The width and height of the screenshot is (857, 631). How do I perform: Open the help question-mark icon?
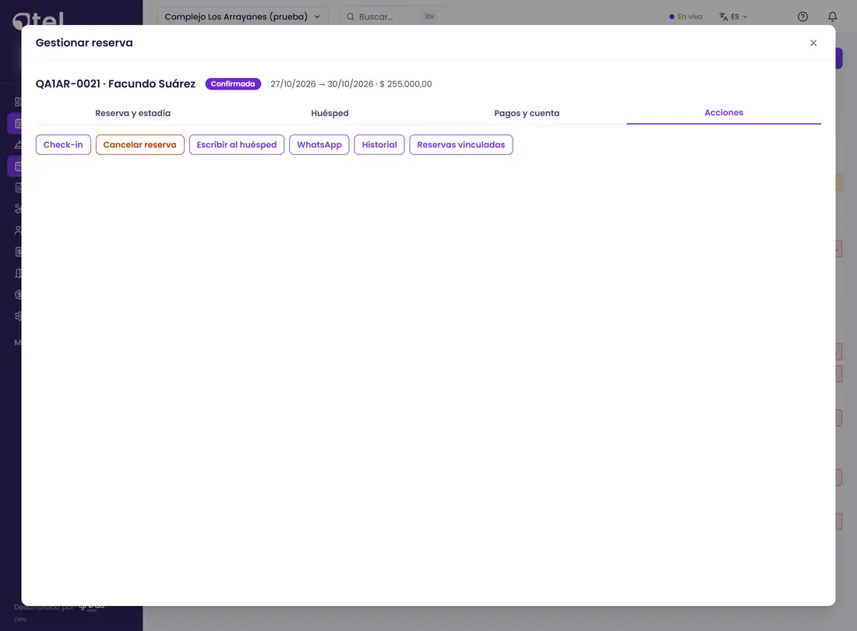coord(802,16)
